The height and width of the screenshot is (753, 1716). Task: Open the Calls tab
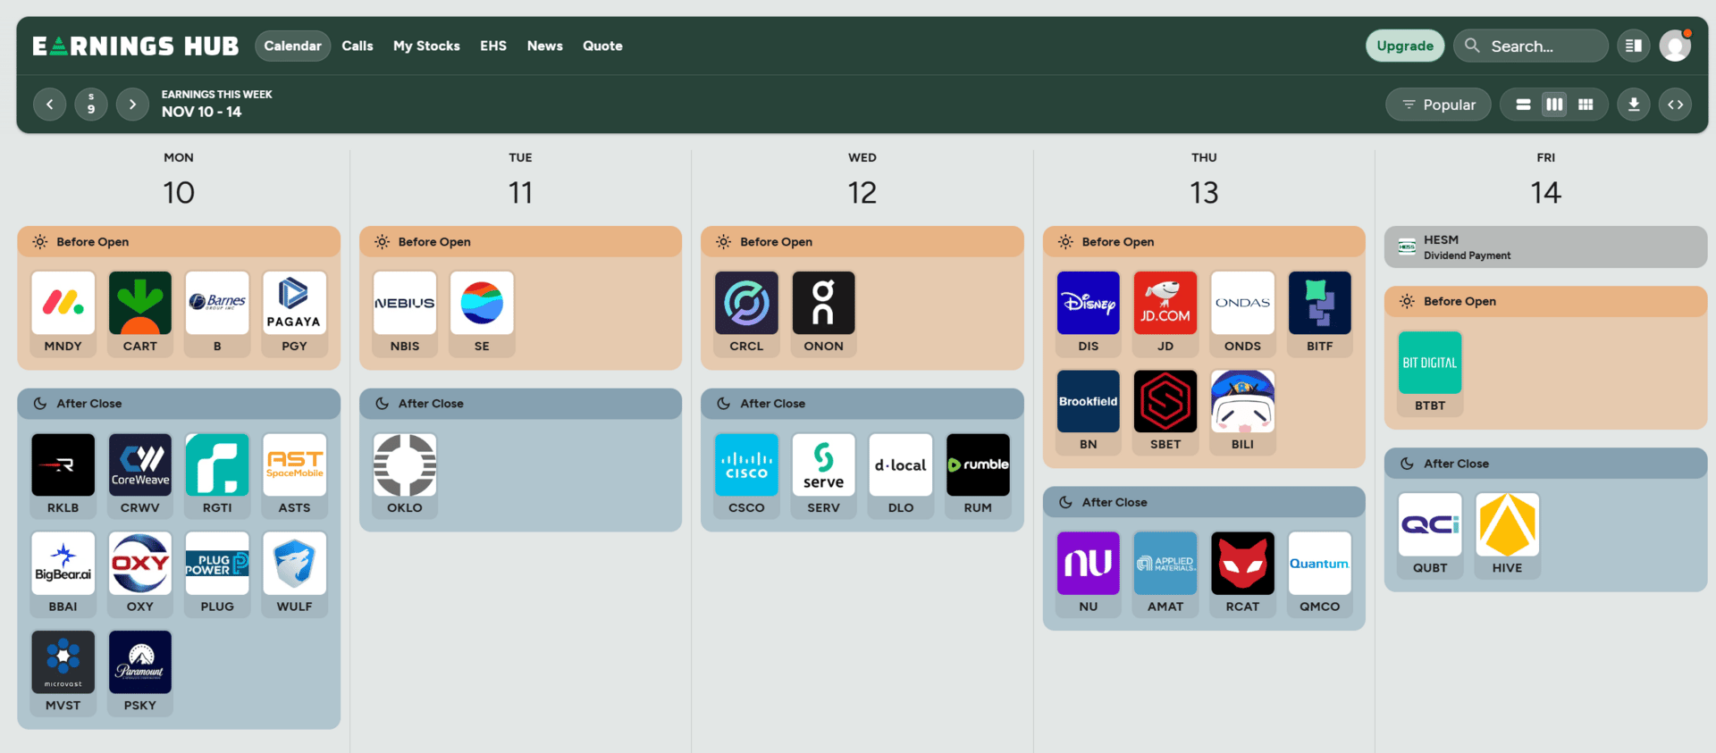point(357,46)
